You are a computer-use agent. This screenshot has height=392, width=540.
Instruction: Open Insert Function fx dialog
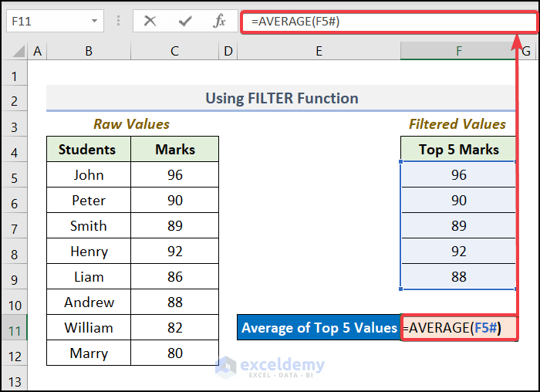click(219, 22)
